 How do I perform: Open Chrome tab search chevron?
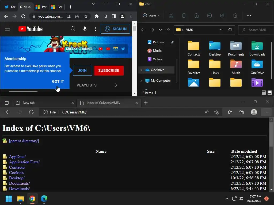[94, 4]
